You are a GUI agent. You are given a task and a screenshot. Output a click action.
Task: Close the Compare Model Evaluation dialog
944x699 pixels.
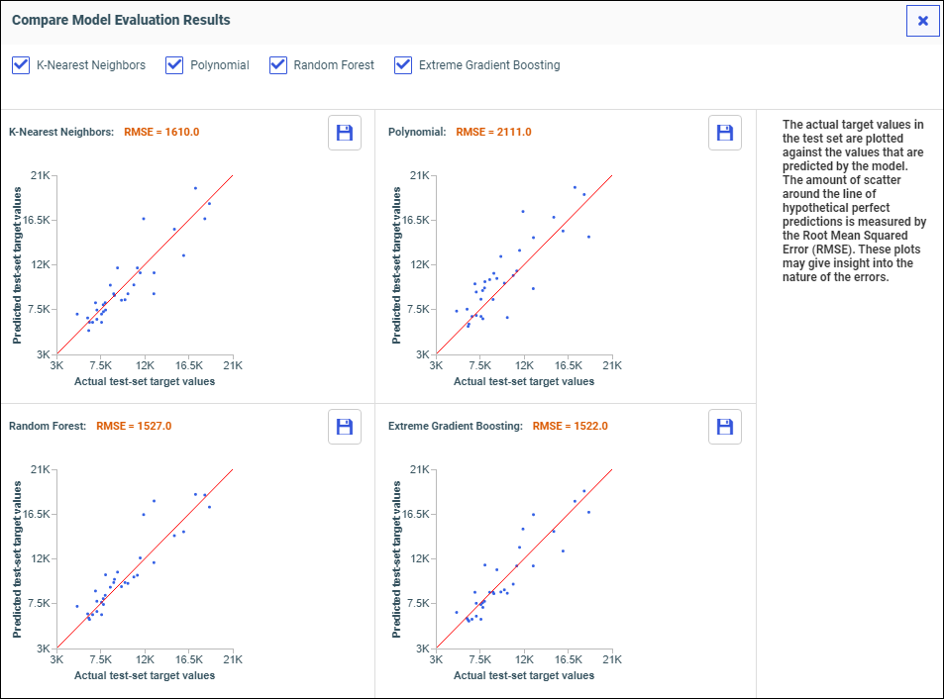(922, 21)
